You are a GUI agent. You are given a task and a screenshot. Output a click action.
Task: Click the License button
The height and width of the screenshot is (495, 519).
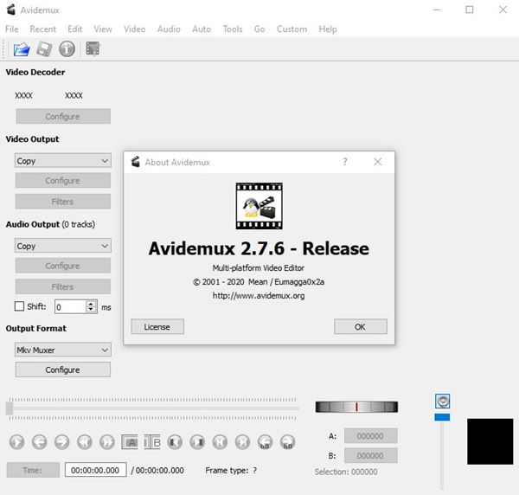[x=157, y=326]
